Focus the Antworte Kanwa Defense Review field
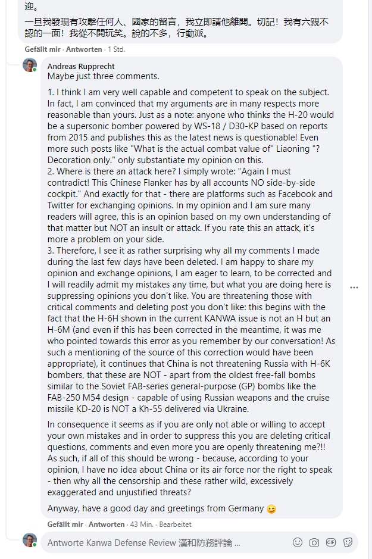Viewport: 372px width, 559px height. [x=167, y=542]
